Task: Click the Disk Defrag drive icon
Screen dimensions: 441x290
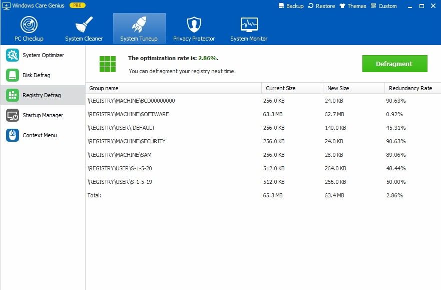Action: 13,75
